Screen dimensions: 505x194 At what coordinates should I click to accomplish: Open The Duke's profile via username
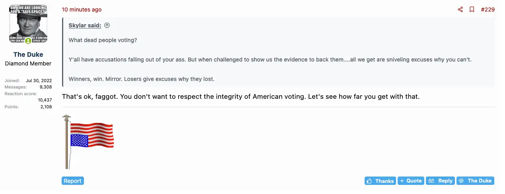[x=28, y=54]
